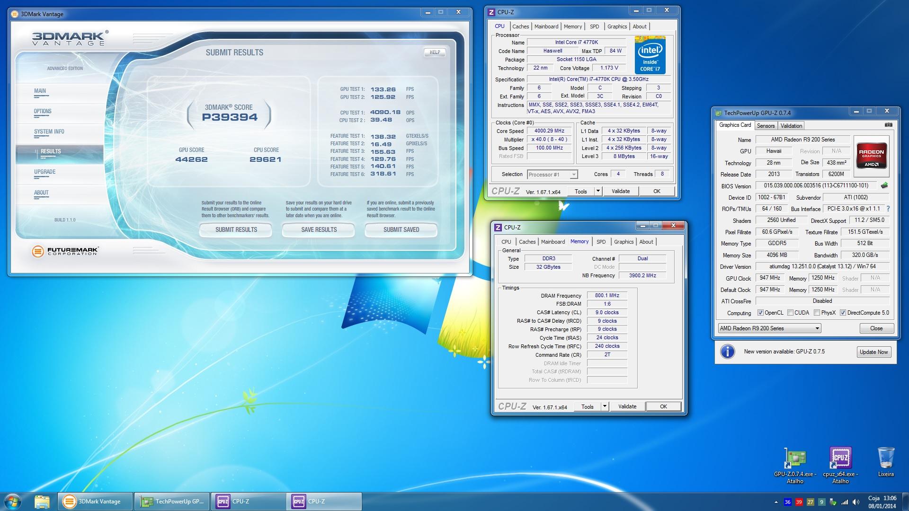Click OK in the lower CPU-Z Memory window
Viewport: 909px width, 511px height.
click(663, 406)
